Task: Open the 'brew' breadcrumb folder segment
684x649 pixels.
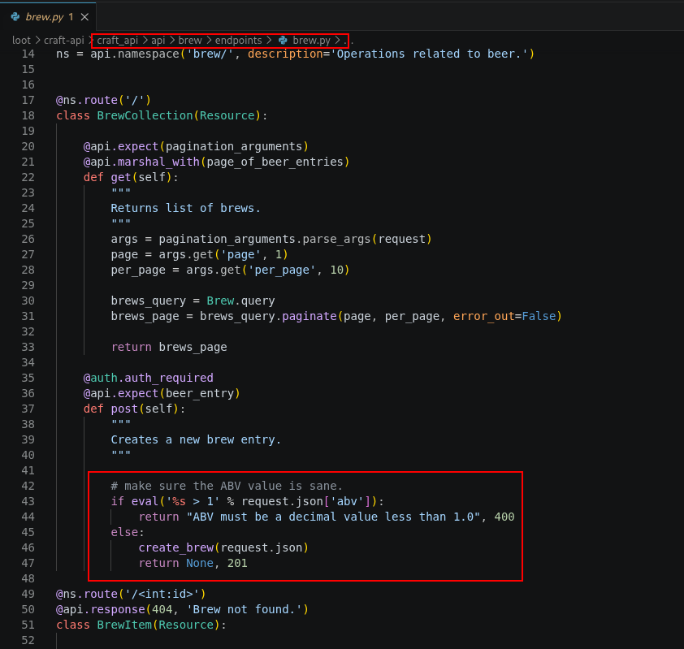Action: click(190, 40)
